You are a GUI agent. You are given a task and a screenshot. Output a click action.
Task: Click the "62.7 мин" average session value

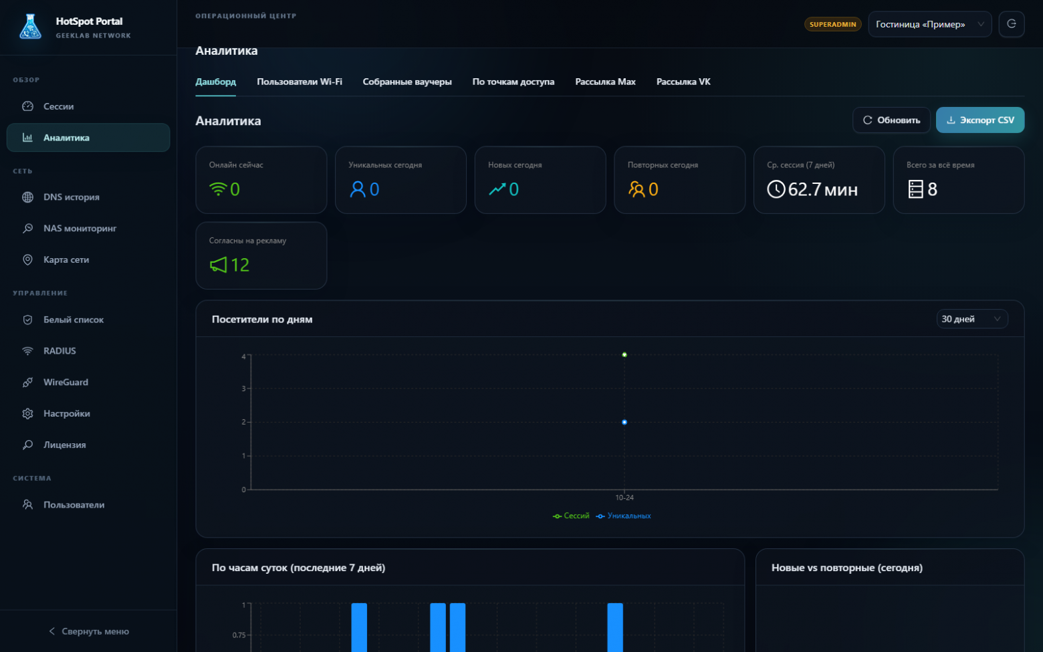[822, 190]
